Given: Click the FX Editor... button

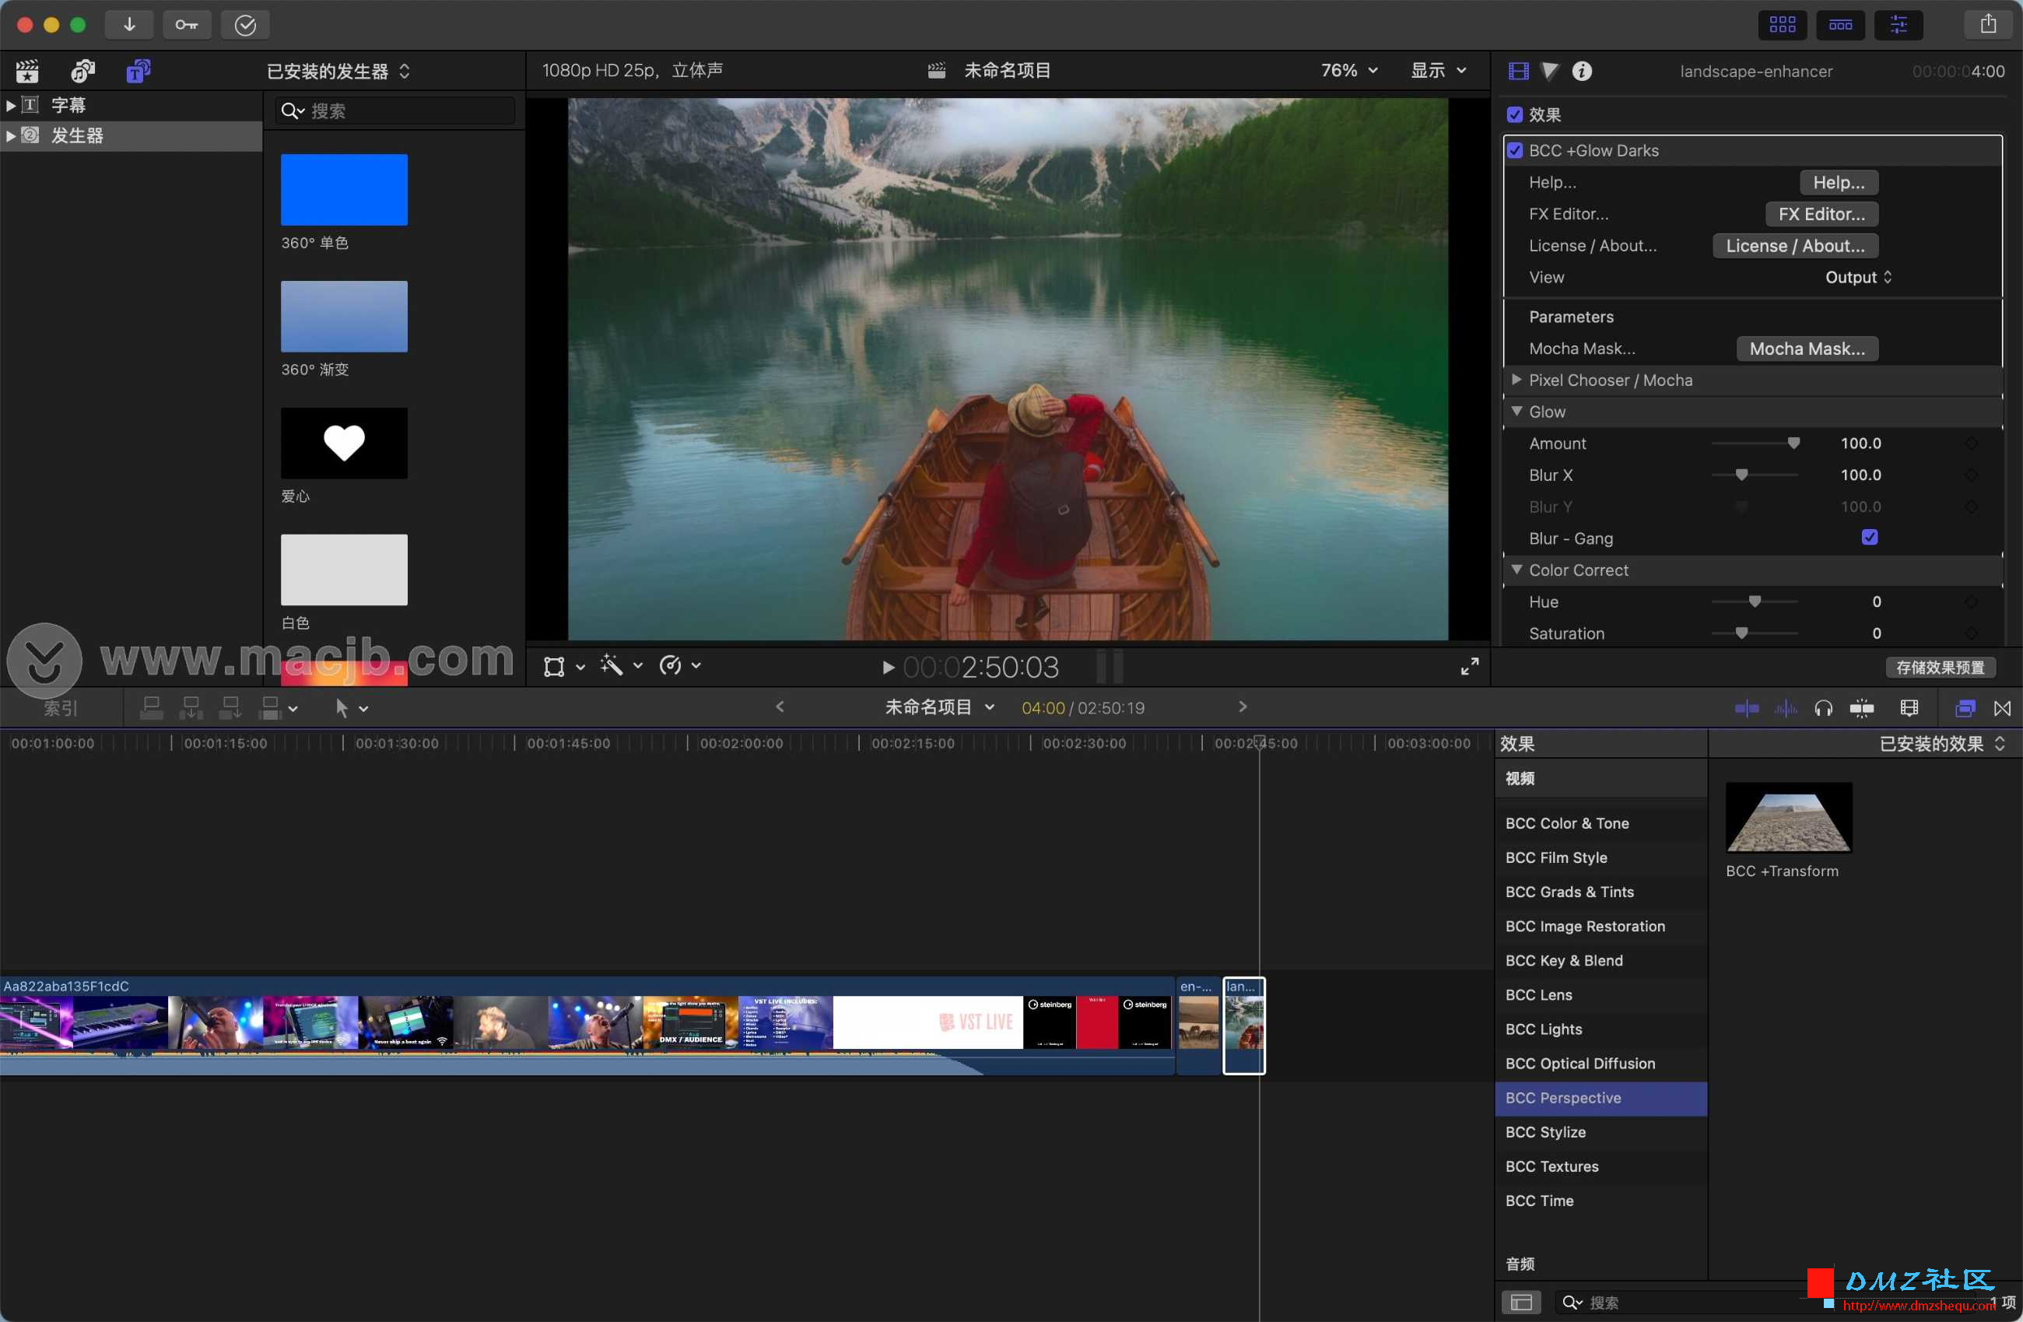Looking at the screenshot, I should [x=1821, y=214].
